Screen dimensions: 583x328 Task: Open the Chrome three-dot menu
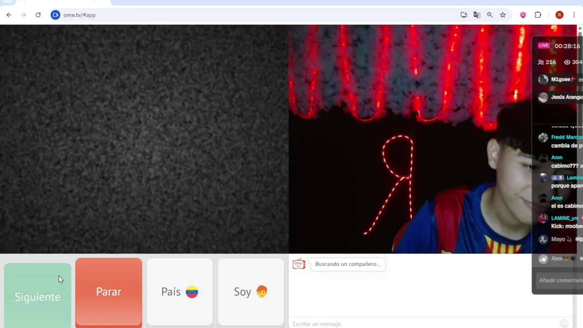574,15
